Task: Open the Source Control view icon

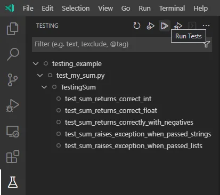Action: point(13,80)
